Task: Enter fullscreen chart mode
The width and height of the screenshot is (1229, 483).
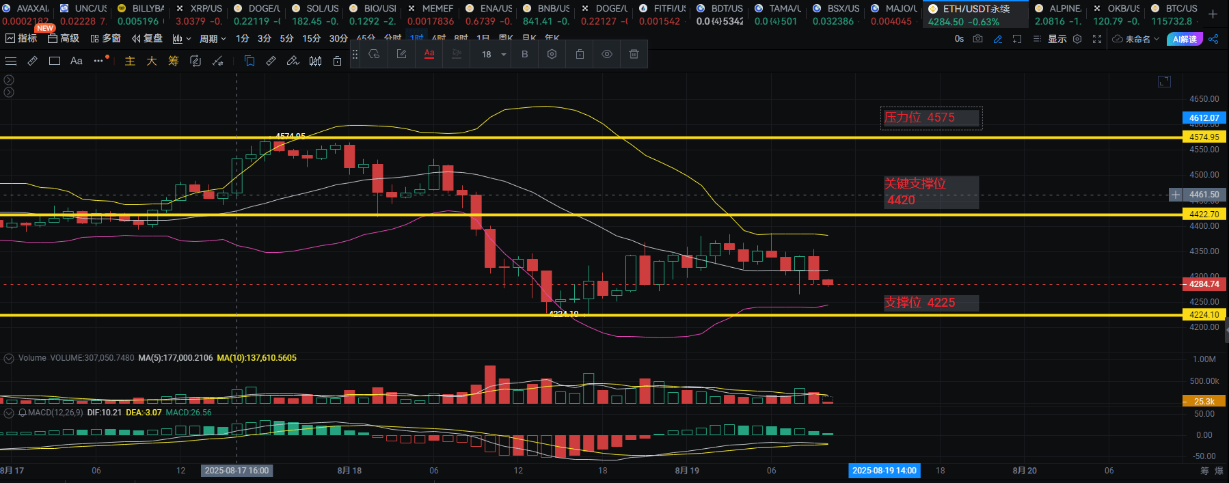Action: pyautogui.click(x=1097, y=39)
